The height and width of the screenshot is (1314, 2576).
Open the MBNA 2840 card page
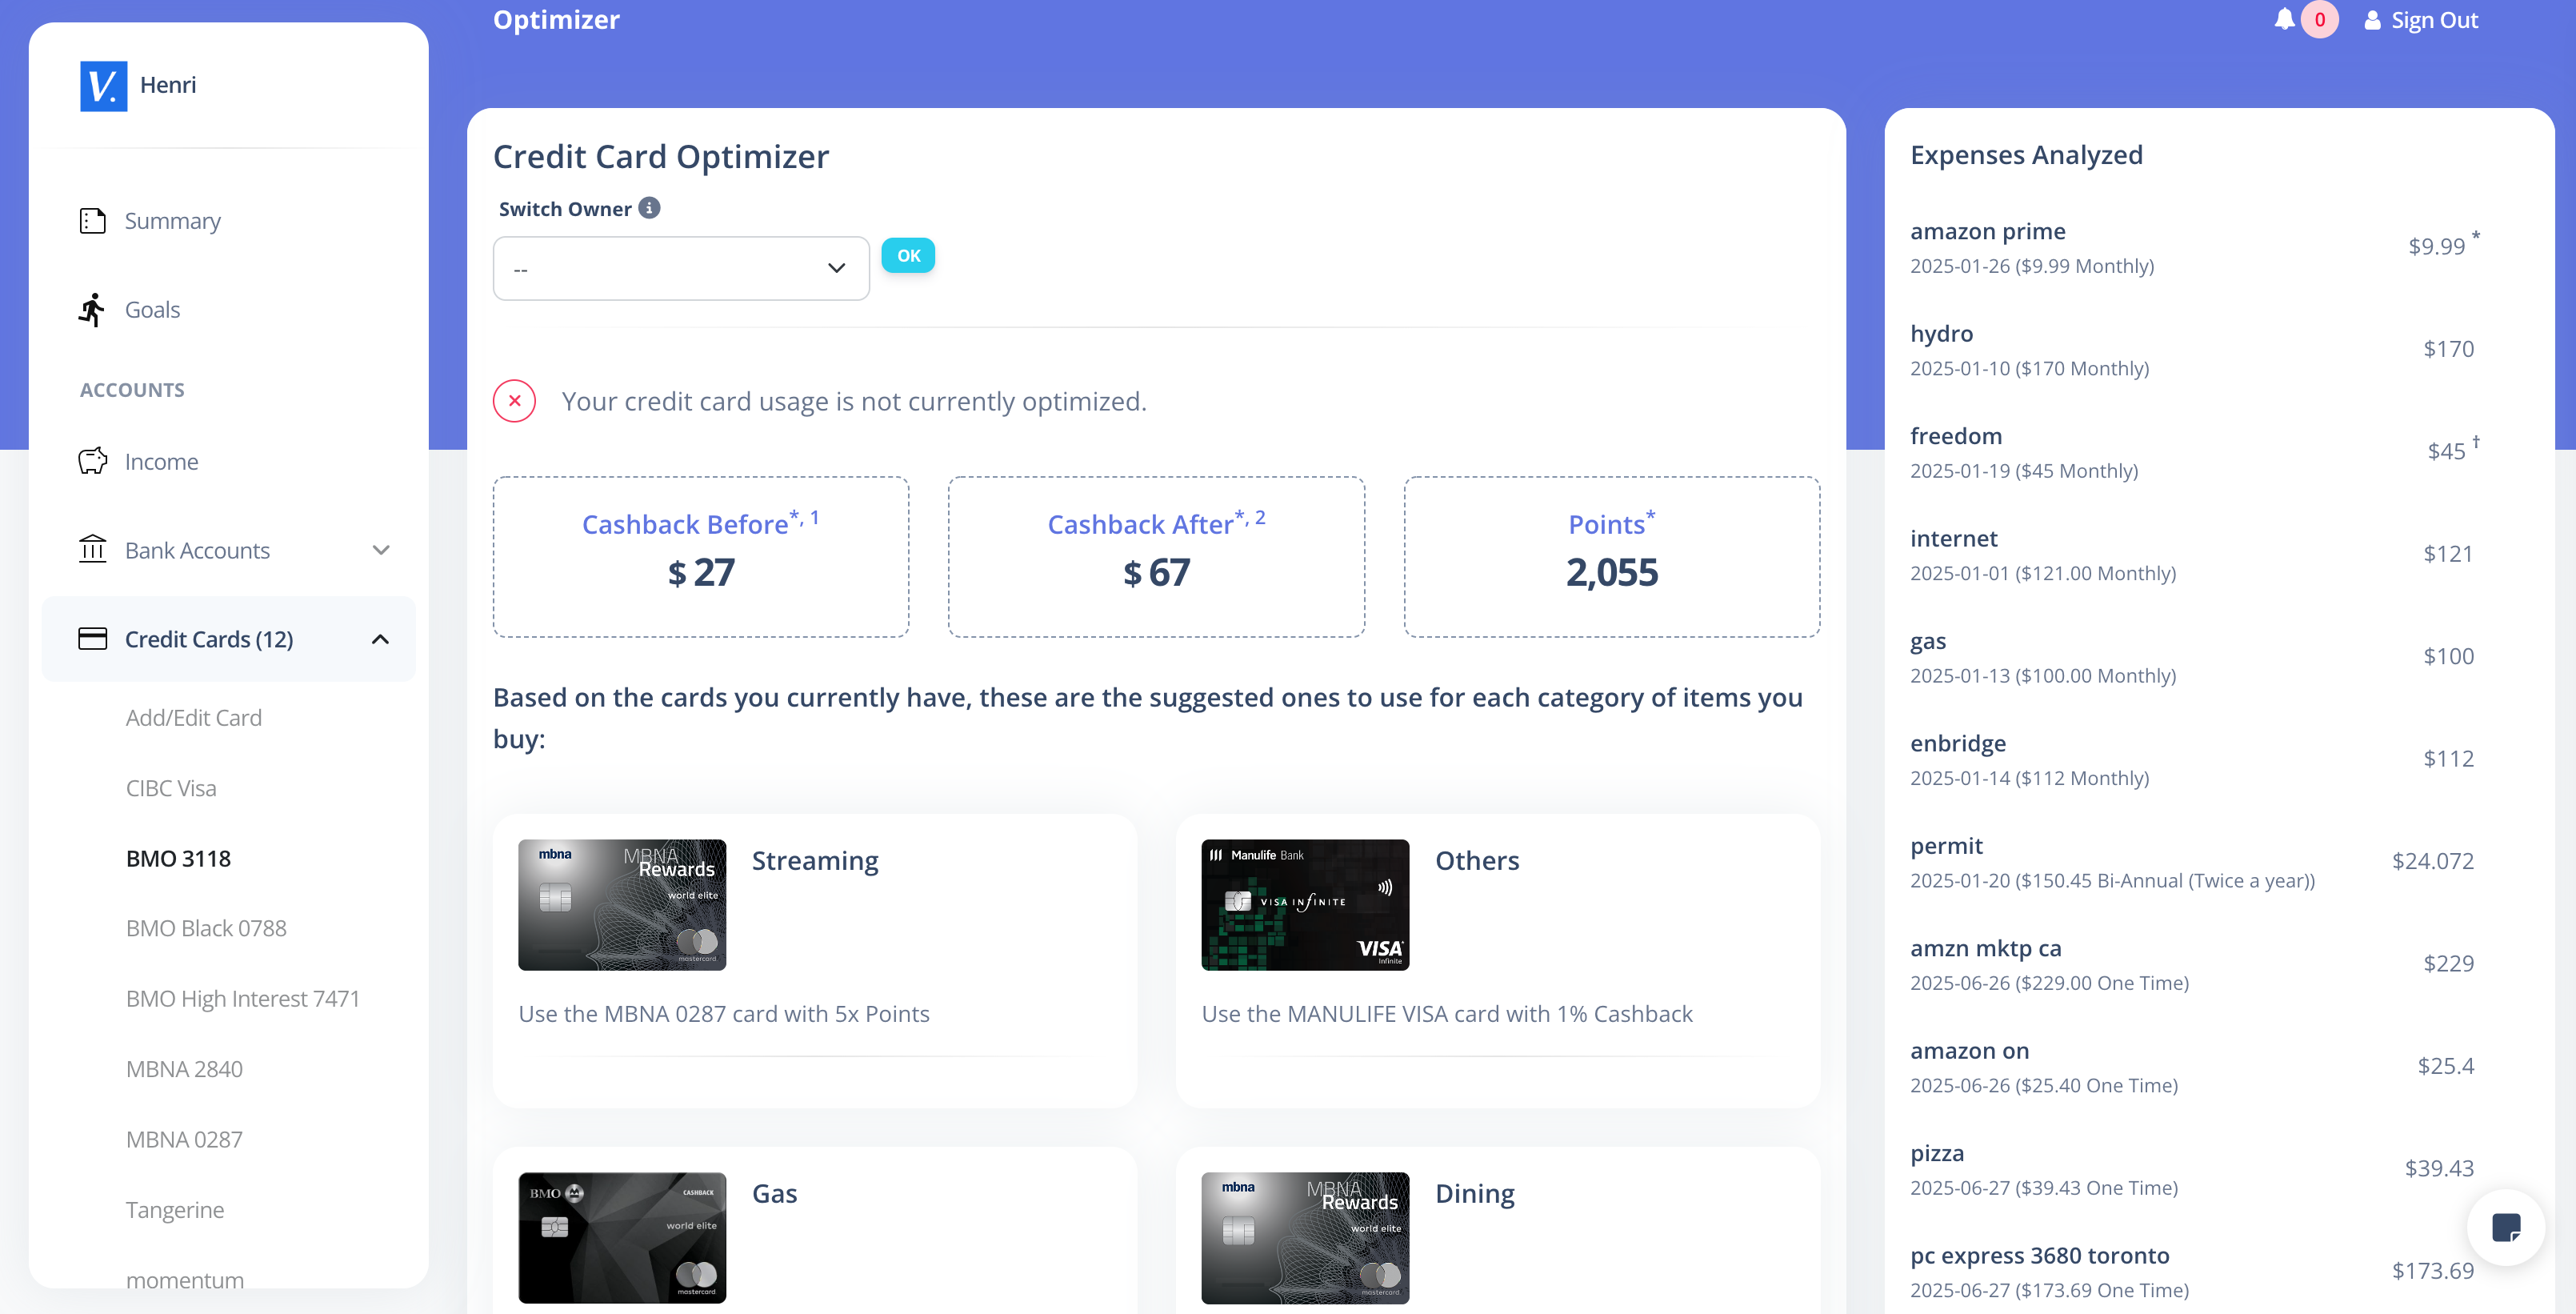[184, 1069]
